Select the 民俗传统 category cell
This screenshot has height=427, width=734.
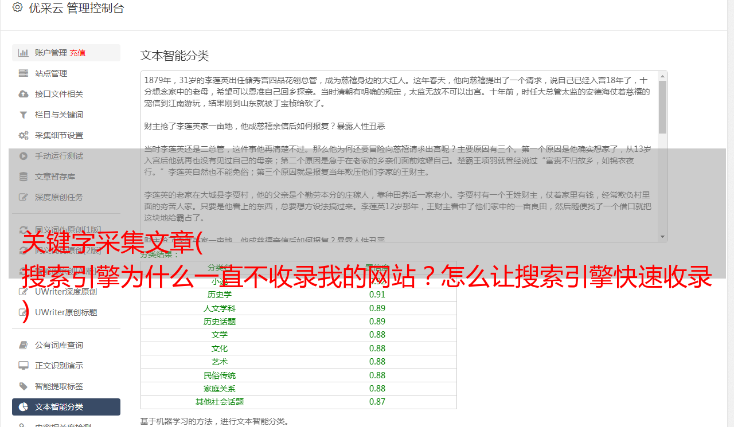point(220,375)
